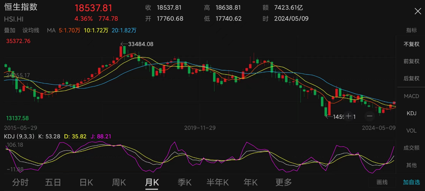Viewport: 425px width, 191px height.
Task: Select 后复权 price adjustment mode
Action: point(411,79)
